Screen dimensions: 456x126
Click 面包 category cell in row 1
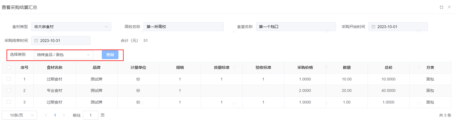(430, 79)
